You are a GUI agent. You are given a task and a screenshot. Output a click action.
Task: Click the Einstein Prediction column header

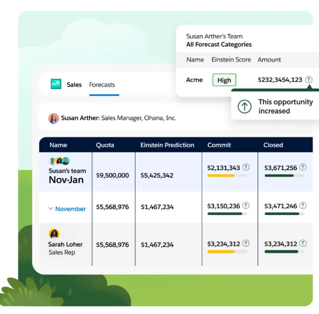pos(167,145)
